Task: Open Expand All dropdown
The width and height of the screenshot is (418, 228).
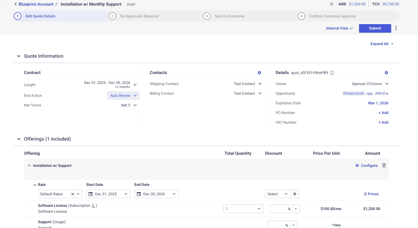Action: click(382, 44)
